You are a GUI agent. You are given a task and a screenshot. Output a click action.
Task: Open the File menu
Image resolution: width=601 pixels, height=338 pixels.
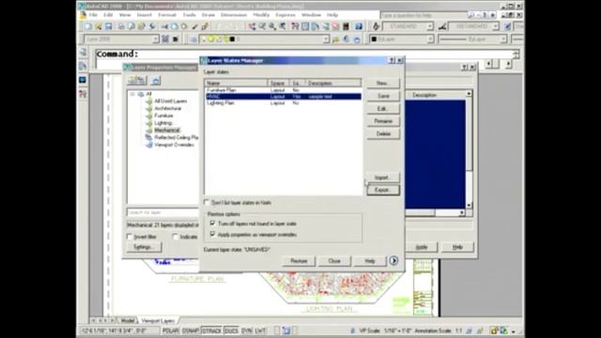[x=93, y=15]
